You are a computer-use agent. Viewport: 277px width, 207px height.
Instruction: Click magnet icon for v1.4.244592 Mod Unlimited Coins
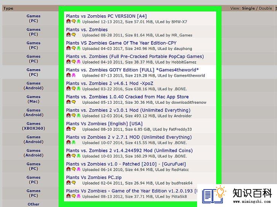pos(68,156)
